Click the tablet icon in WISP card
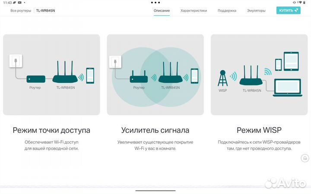This screenshot has width=311, height=194. [291, 61]
